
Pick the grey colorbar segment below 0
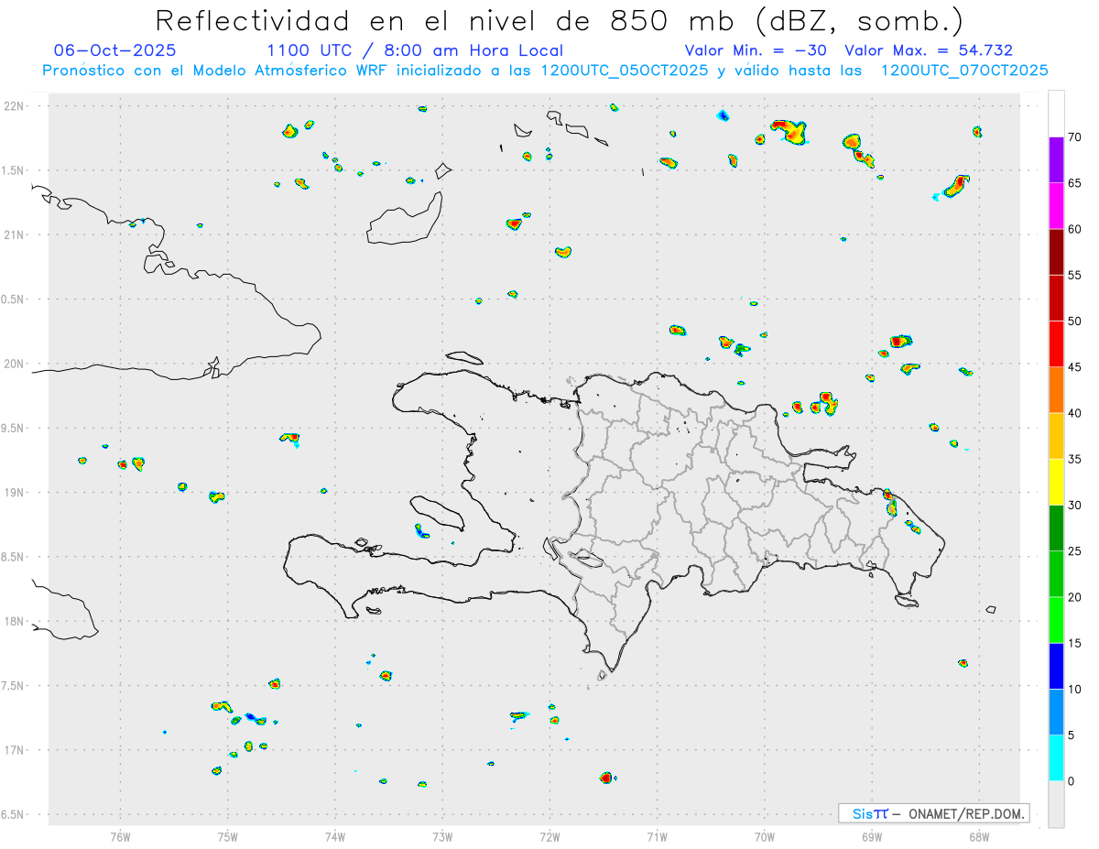pyautogui.click(x=1056, y=804)
